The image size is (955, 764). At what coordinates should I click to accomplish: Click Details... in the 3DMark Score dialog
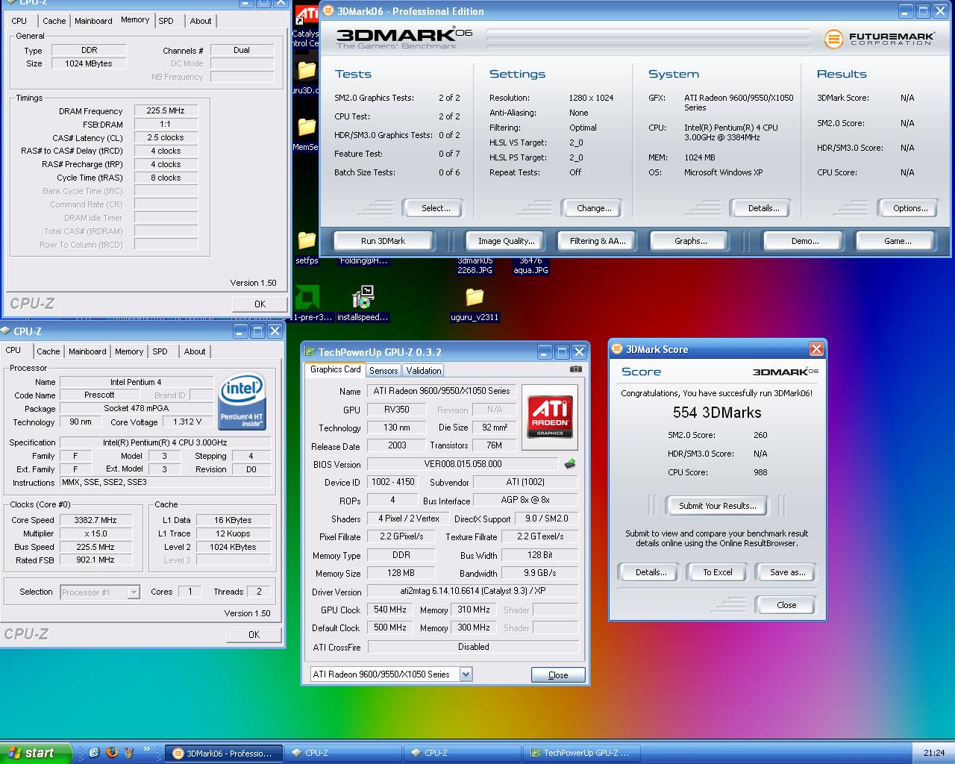[x=651, y=572]
